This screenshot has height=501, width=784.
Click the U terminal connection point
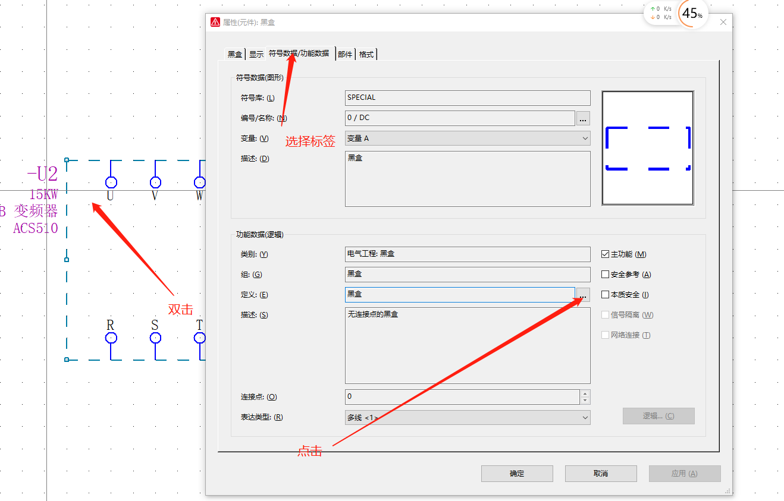[111, 182]
